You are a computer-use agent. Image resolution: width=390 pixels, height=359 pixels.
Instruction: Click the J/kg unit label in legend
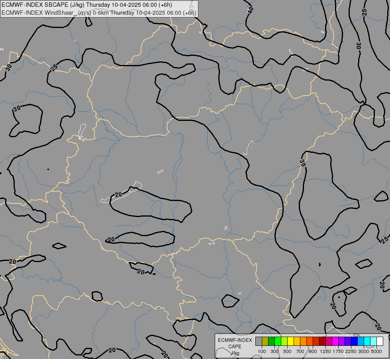[235, 353]
